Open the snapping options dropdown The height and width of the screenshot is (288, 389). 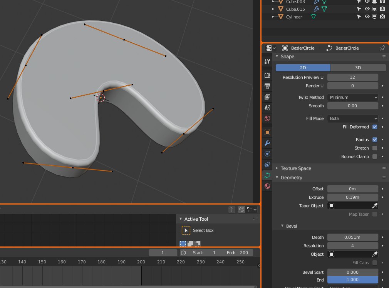[252, 210]
